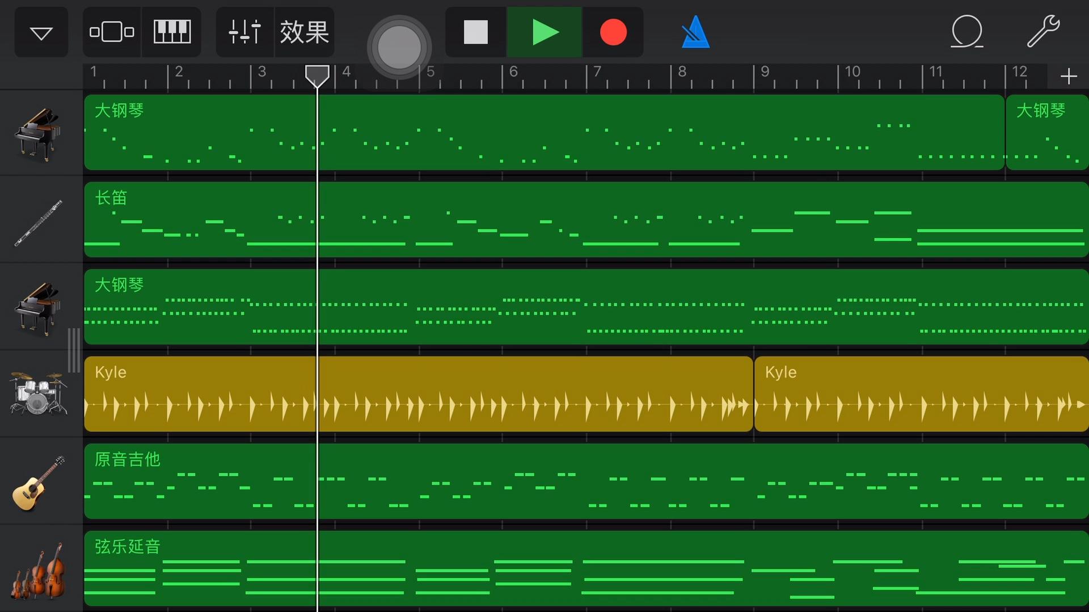Add song section with plus button
Screen dimensions: 1089x612
[x=1069, y=76]
